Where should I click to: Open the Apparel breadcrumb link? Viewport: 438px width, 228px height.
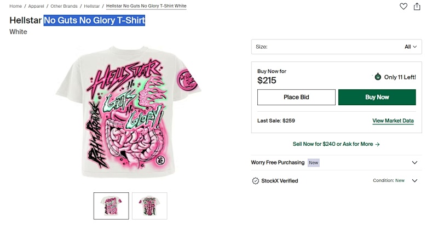point(36,6)
